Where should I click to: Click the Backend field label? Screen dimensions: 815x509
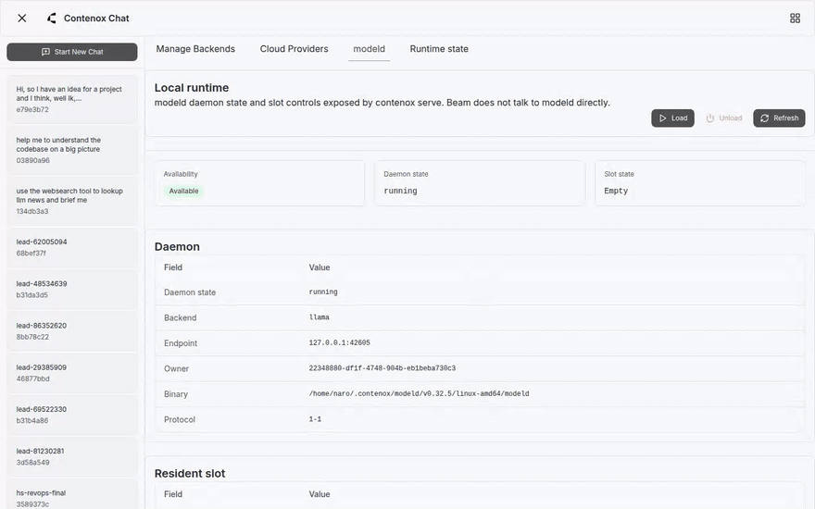pyautogui.click(x=180, y=317)
